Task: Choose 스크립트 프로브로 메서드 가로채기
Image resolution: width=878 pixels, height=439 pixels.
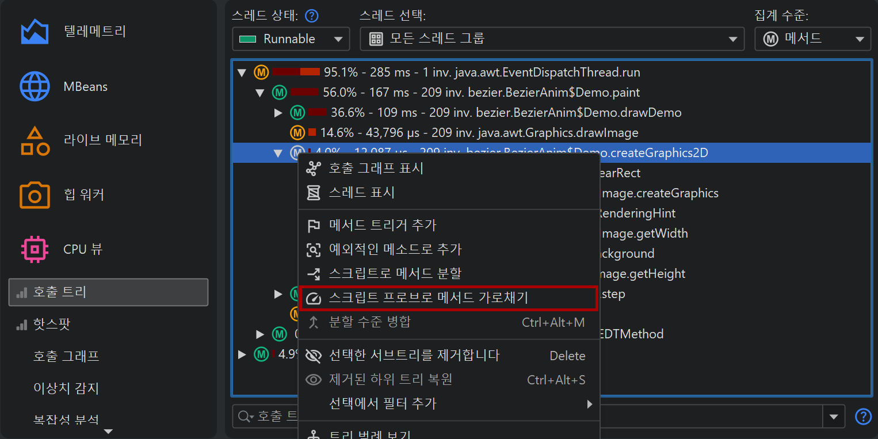Action: tap(449, 298)
